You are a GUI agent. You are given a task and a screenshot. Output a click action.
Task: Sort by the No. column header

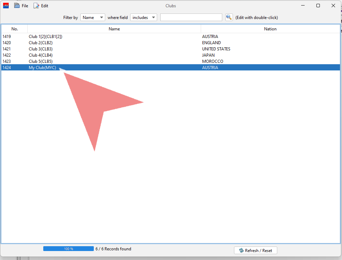point(15,29)
